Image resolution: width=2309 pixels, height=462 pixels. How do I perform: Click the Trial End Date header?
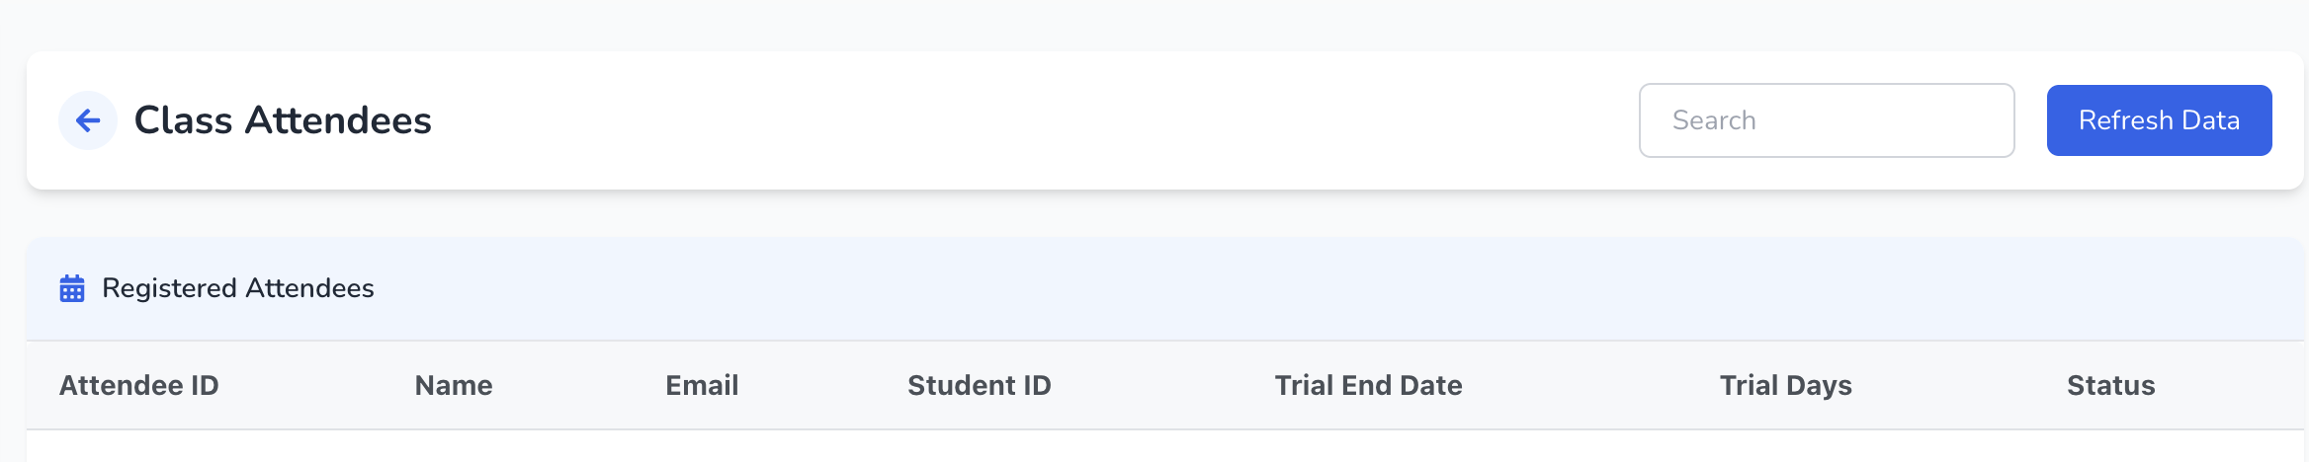tap(1368, 385)
